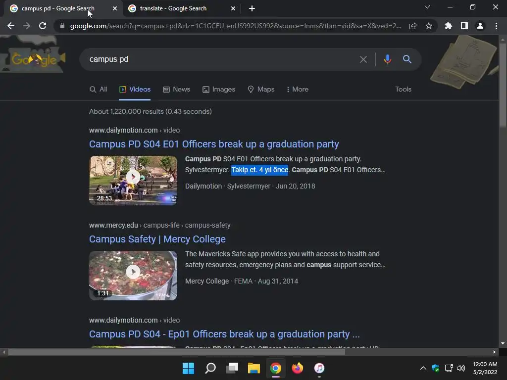
Task: Show hidden system tray icons
Action: click(423, 368)
